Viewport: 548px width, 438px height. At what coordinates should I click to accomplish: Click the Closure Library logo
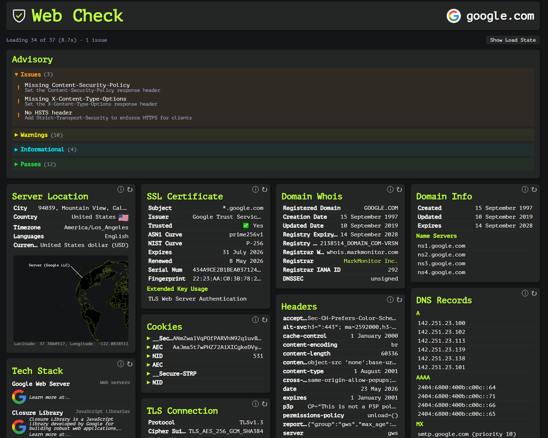pos(19,427)
